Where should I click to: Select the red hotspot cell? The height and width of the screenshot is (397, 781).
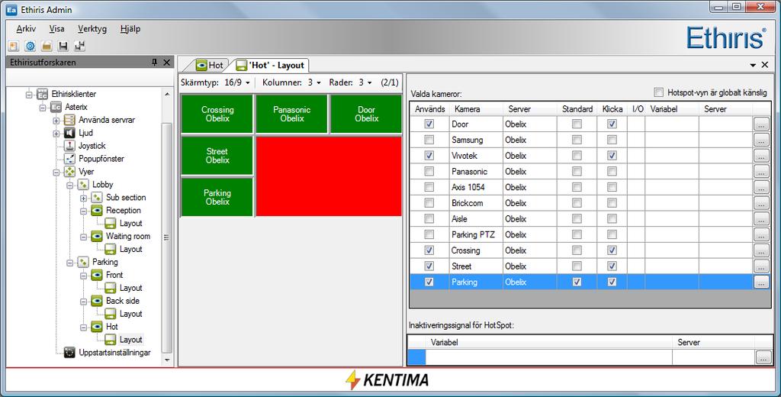click(328, 176)
